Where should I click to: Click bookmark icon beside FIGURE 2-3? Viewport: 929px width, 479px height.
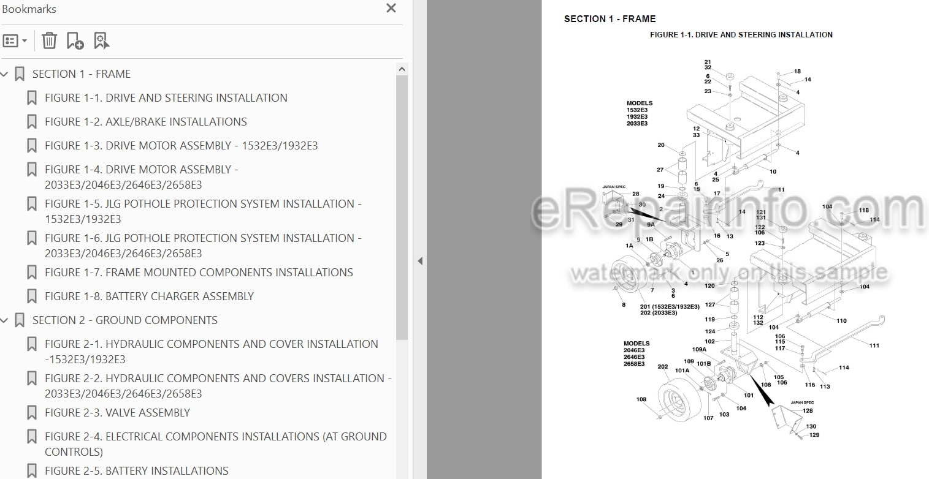[x=32, y=413]
